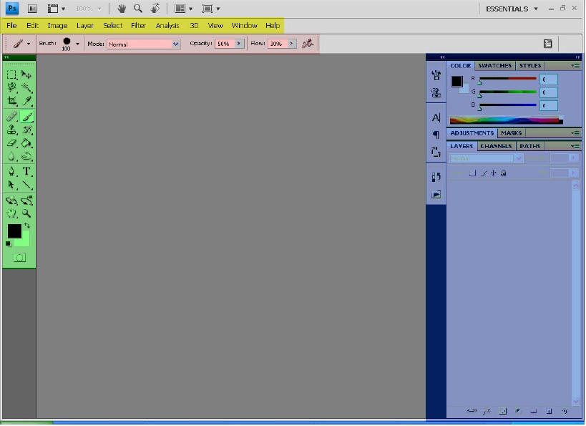Select the Crop tool in the toolbox
This screenshot has width=586, height=426.
pos(12,101)
